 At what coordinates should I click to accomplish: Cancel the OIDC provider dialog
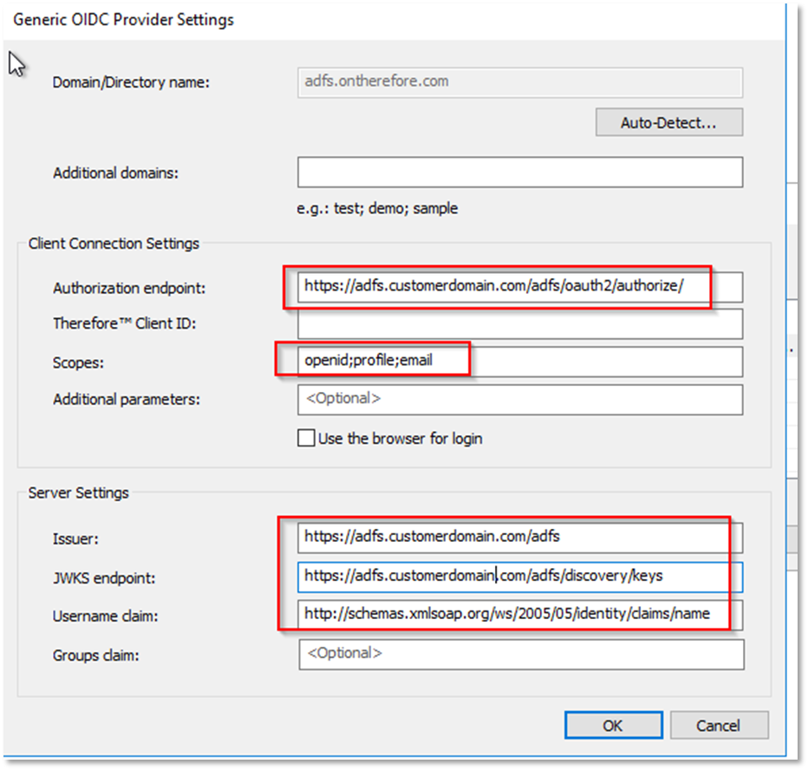pos(719,725)
